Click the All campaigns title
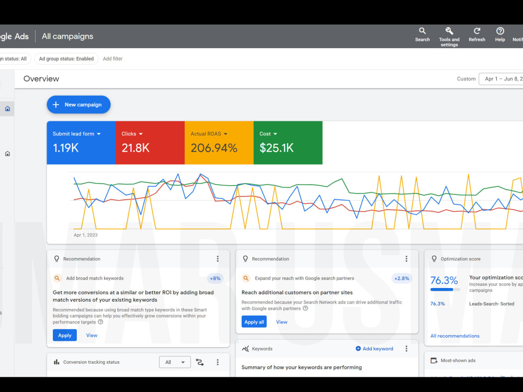523x392 pixels. (67, 37)
